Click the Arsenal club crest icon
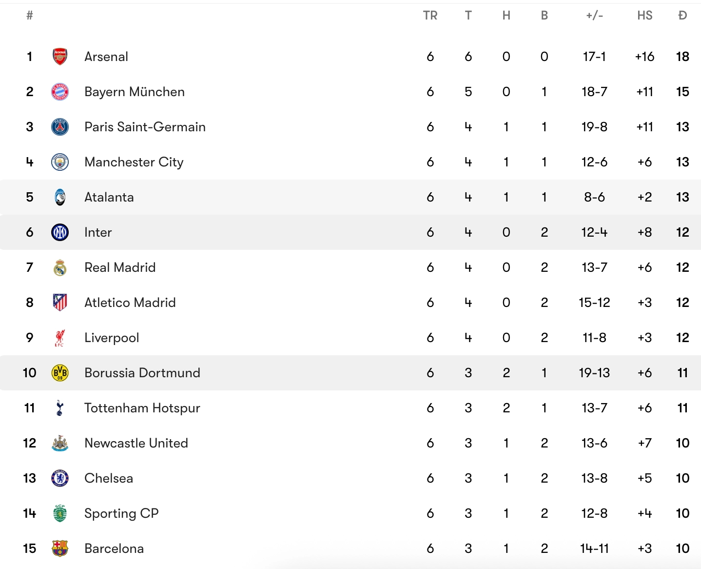This screenshot has width=701, height=569. (60, 57)
